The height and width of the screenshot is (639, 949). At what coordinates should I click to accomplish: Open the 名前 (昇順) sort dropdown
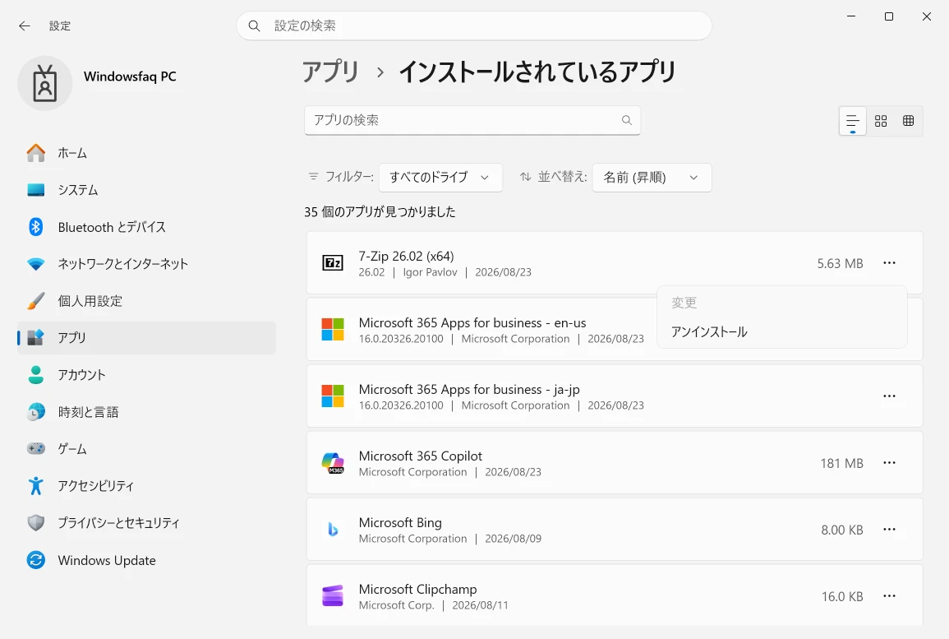[x=652, y=178]
